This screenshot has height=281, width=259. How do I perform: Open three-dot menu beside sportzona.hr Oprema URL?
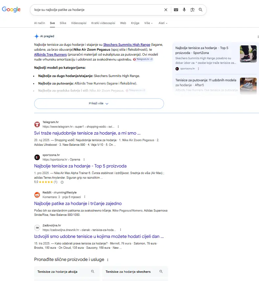(x=84, y=160)
